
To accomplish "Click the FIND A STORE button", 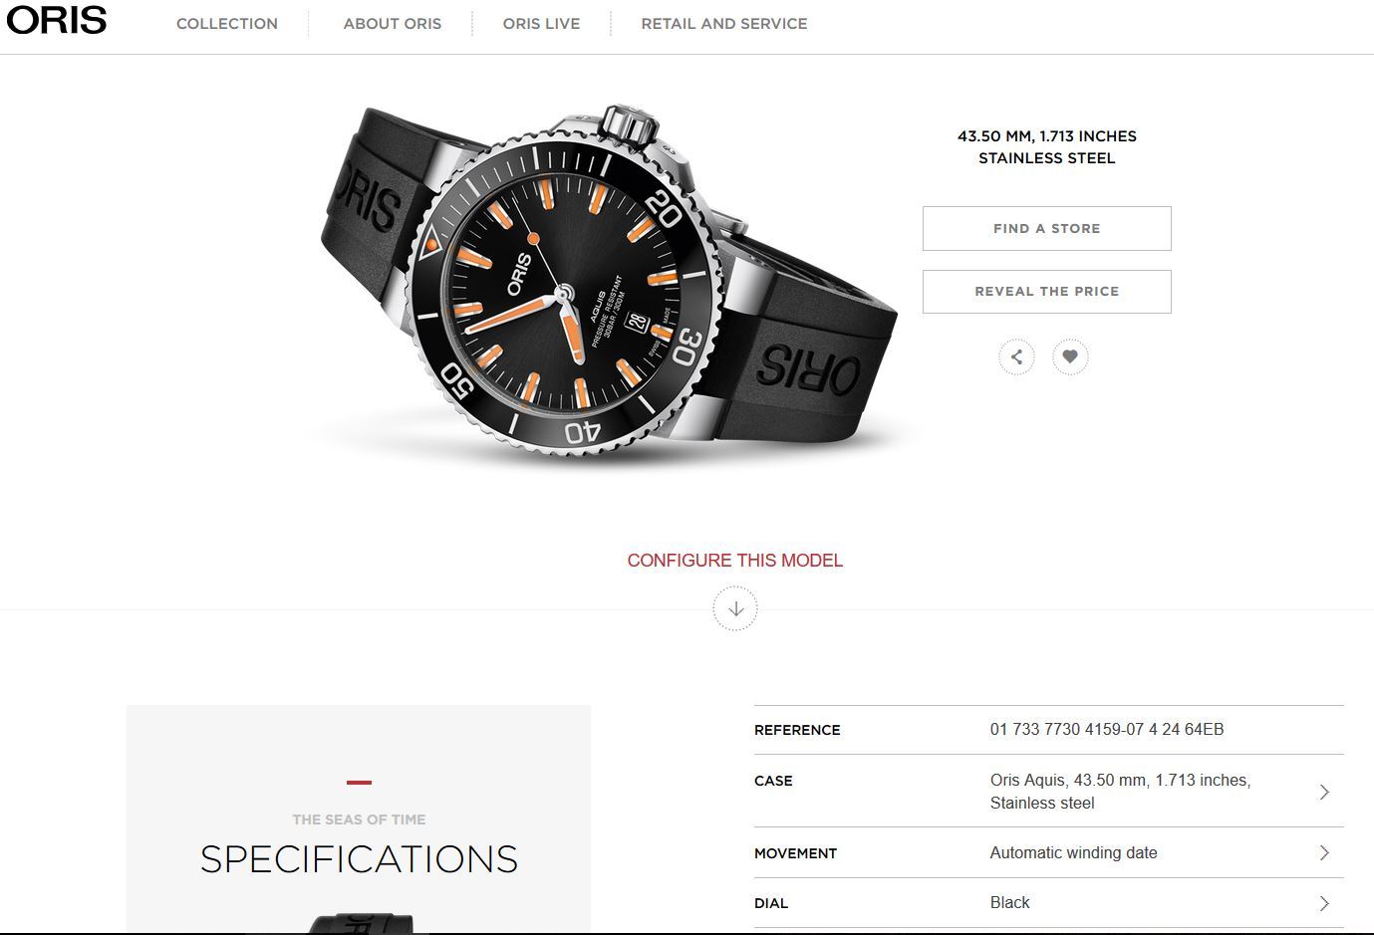I will (x=1047, y=228).
